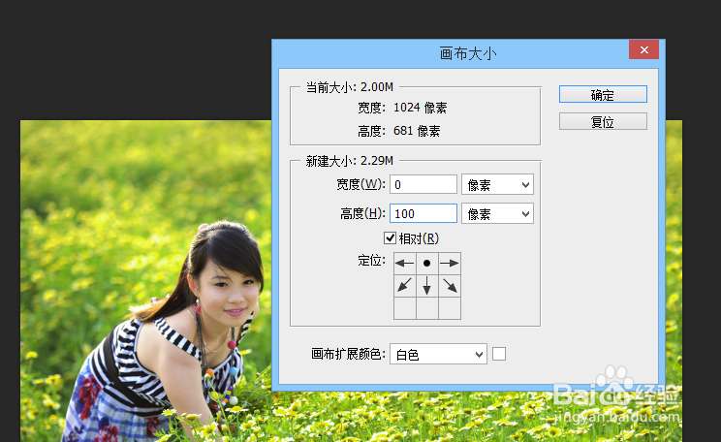Viewport: 721px width, 442px height.
Task: Select the empty bottom-center anchor cell
Action: click(x=427, y=308)
